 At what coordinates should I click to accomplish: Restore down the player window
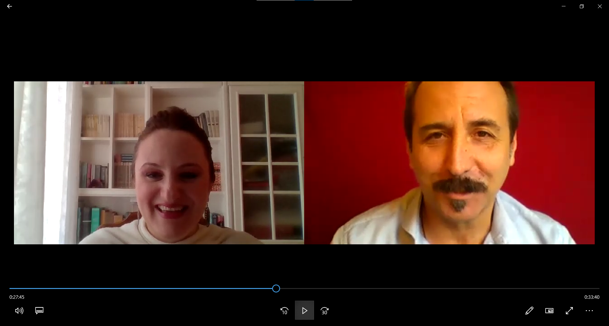[x=582, y=6]
